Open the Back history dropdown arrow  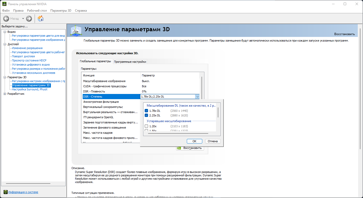(23, 19)
